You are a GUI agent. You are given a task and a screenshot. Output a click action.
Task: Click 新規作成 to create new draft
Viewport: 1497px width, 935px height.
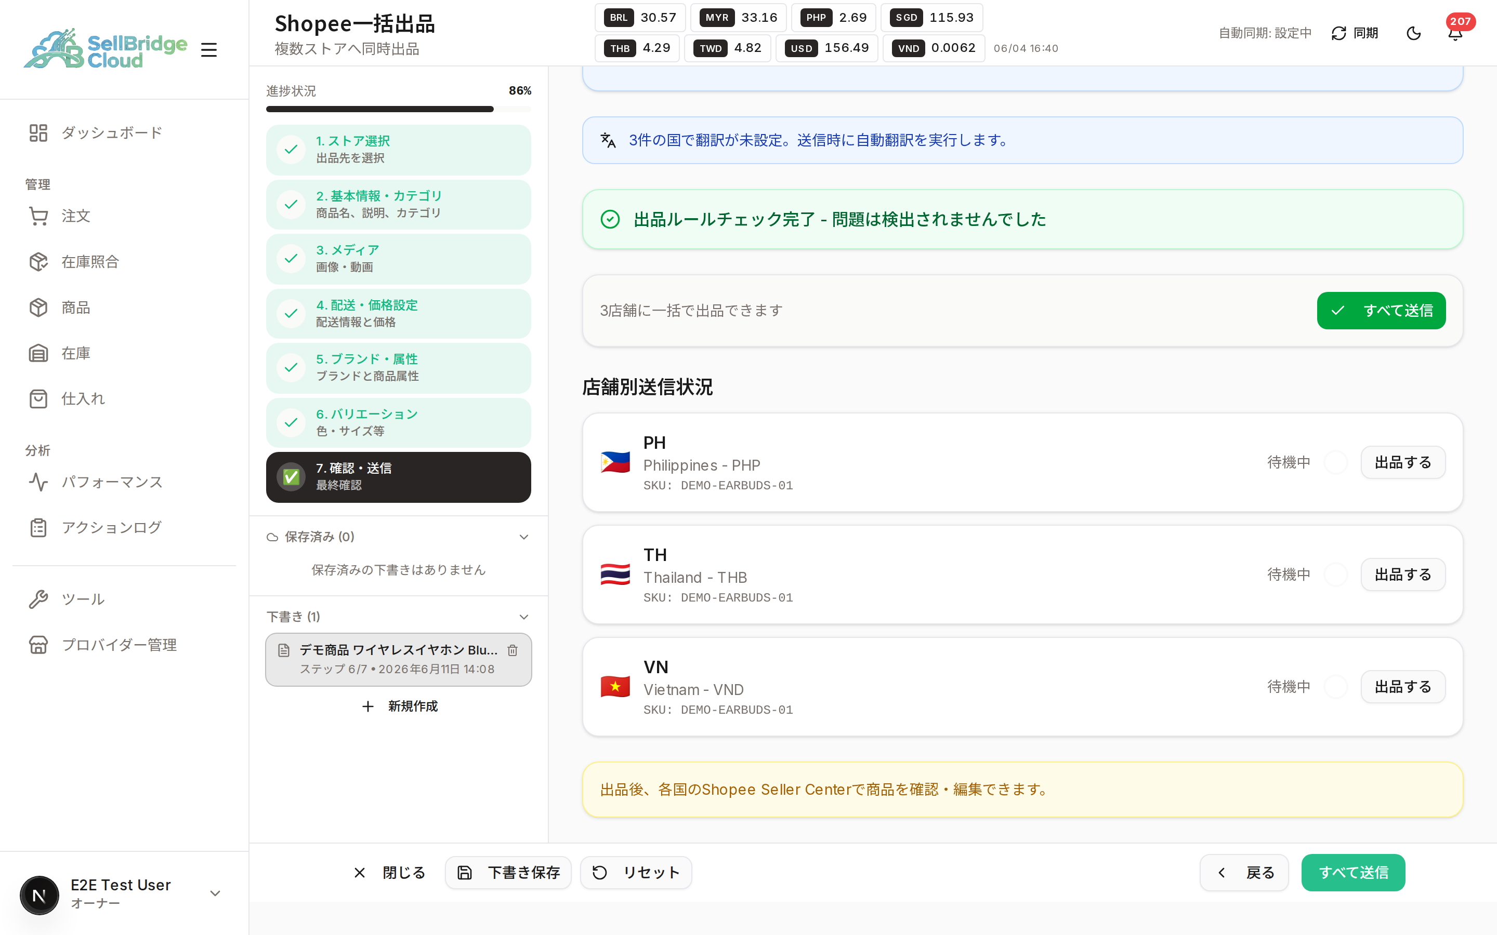(x=400, y=706)
